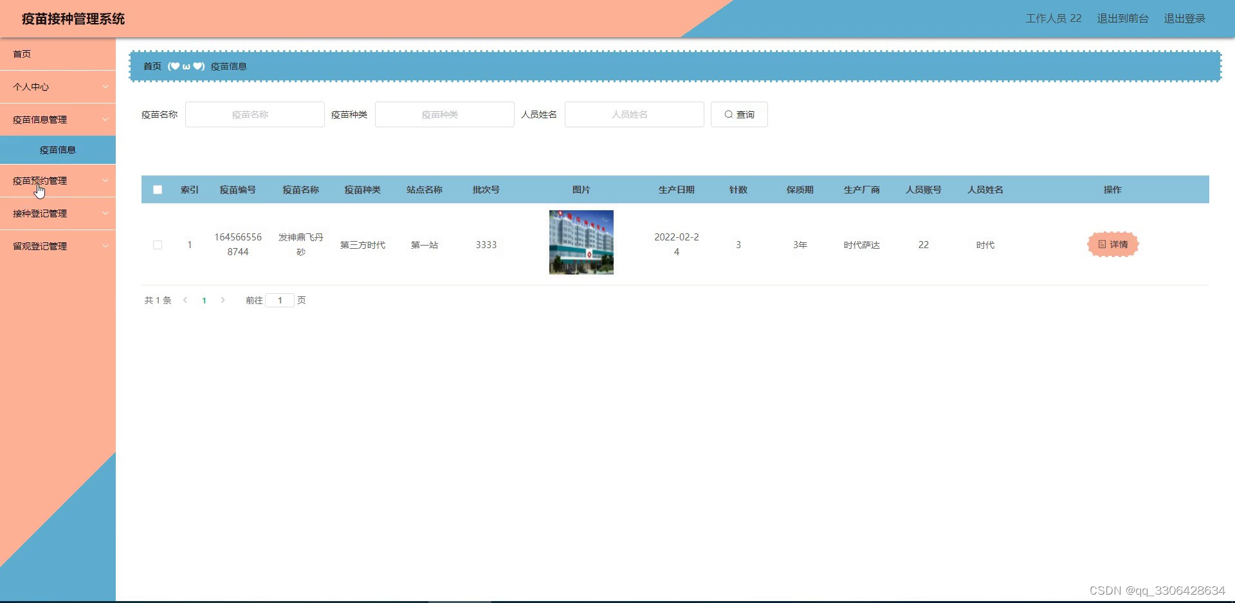Focus the 疫苗名称 search field
Image resolution: width=1235 pixels, height=603 pixels.
coord(255,114)
